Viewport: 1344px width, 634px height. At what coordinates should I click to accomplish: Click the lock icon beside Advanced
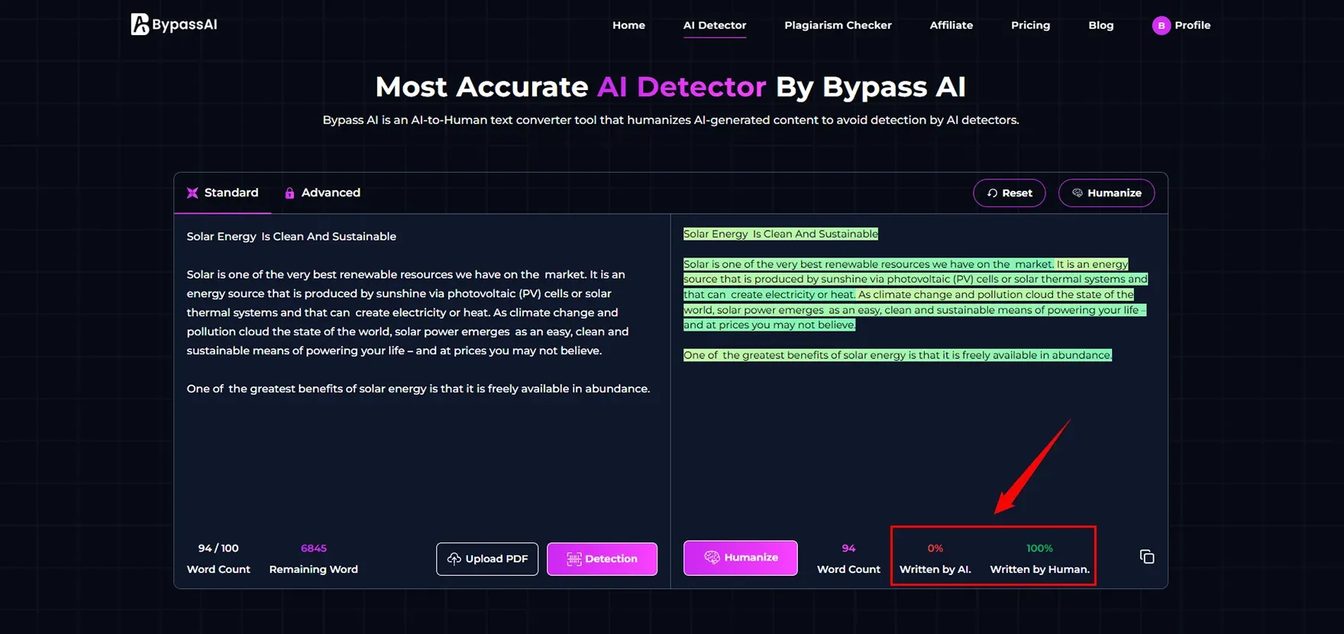tap(289, 193)
